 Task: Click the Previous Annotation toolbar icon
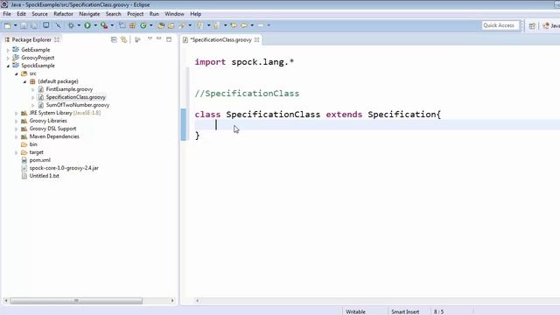tap(216, 25)
